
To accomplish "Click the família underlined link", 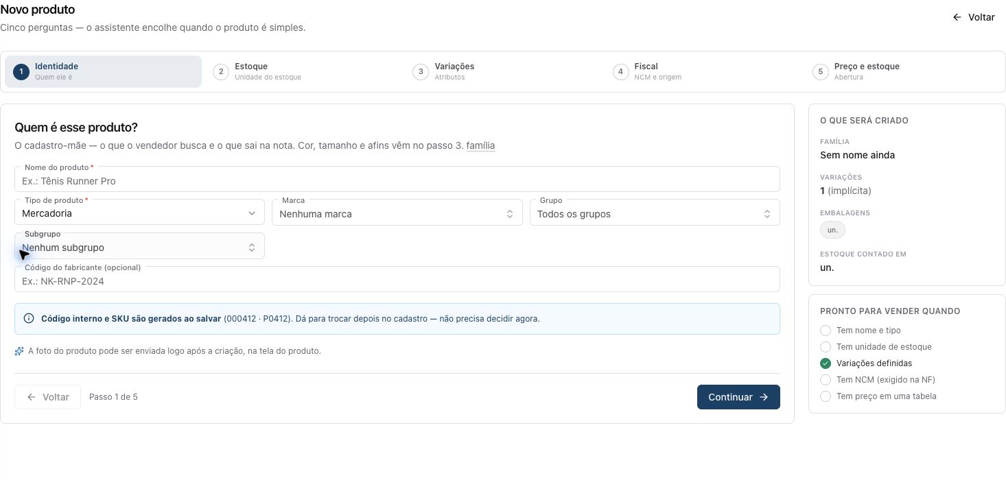I will pos(480,145).
